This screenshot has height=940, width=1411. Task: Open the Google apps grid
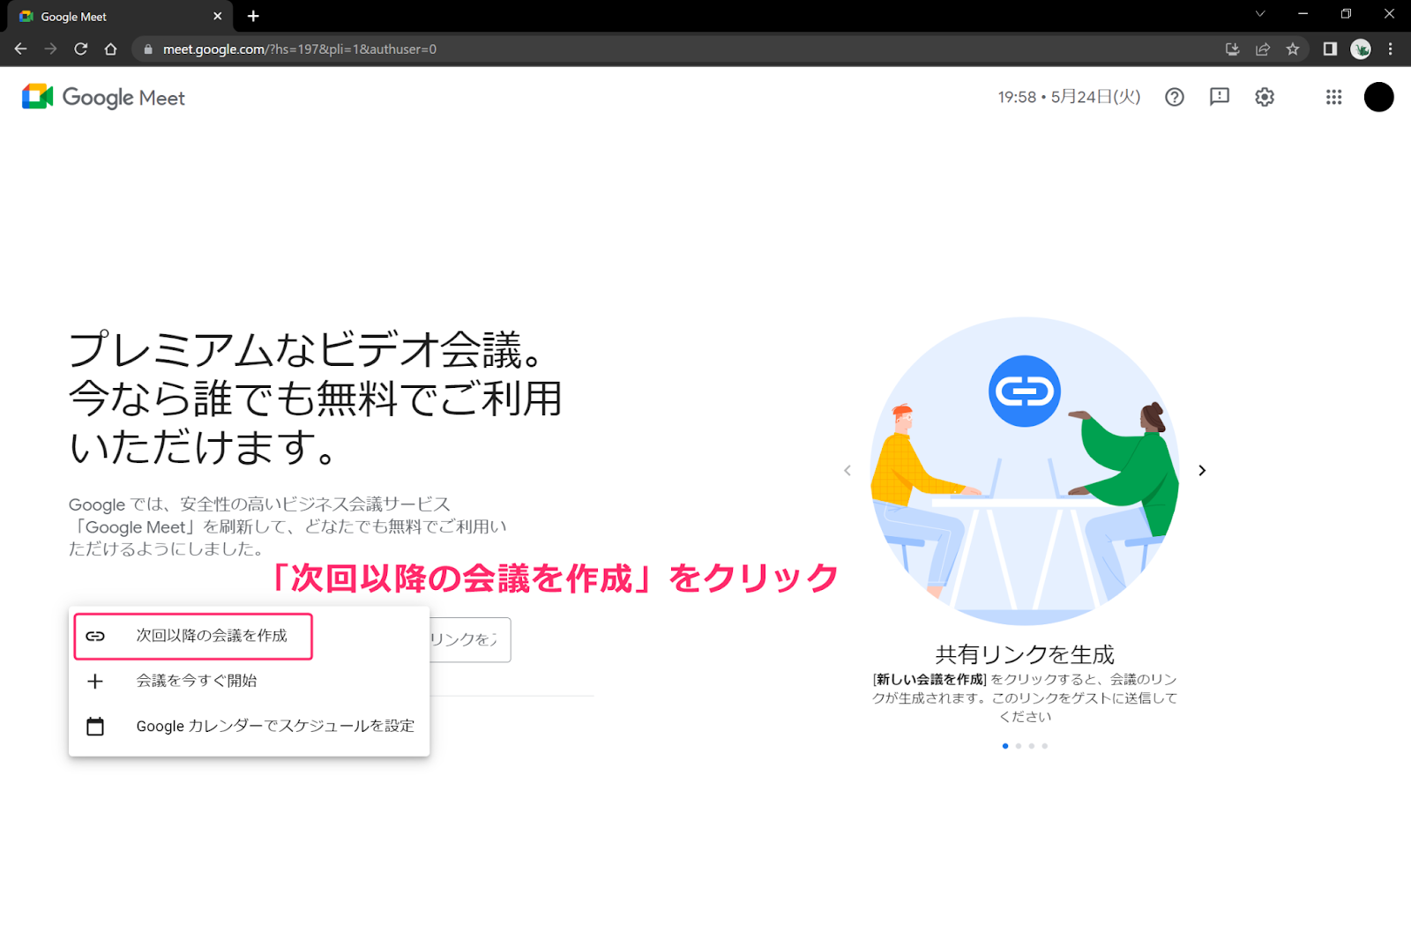pyautogui.click(x=1333, y=97)
